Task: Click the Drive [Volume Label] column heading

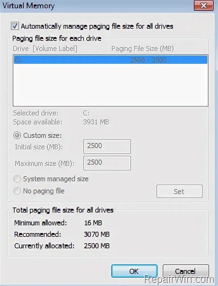Action: pyautogui.click(x=45, y=49)
